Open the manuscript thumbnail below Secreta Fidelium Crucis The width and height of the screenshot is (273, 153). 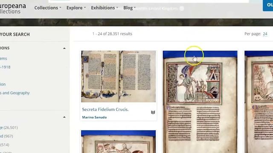click(x=119, y=142)
